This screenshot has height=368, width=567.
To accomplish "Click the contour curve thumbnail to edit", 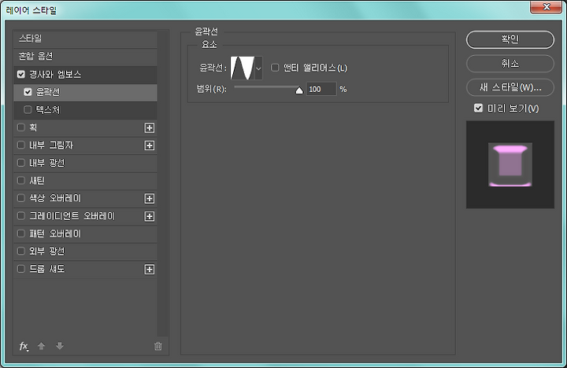I will click(x=243, y=68).
